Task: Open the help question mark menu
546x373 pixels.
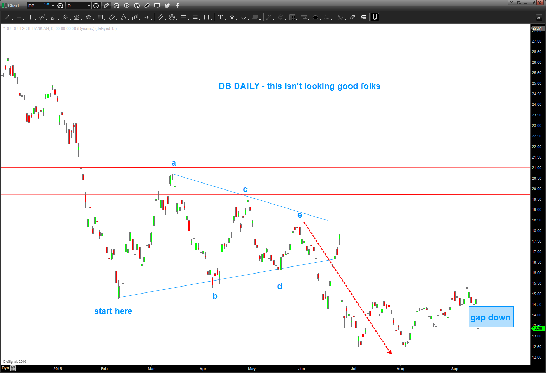Action: pyautogui.click(x=512, y=3)
